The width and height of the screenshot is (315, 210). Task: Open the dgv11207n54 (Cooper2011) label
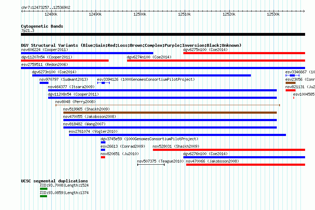click(47, 57)
